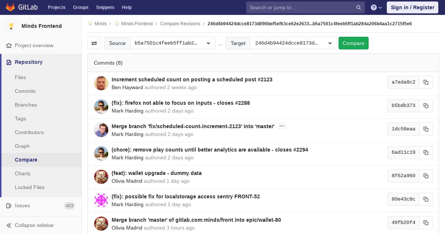Open the Target revision dropdown

[293, 43]
